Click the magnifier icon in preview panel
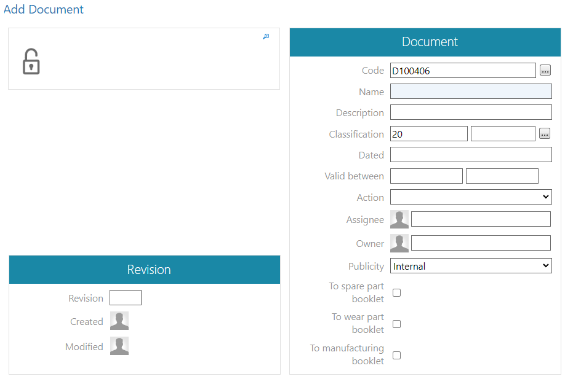The image size is (565, 379). [266, 37]
